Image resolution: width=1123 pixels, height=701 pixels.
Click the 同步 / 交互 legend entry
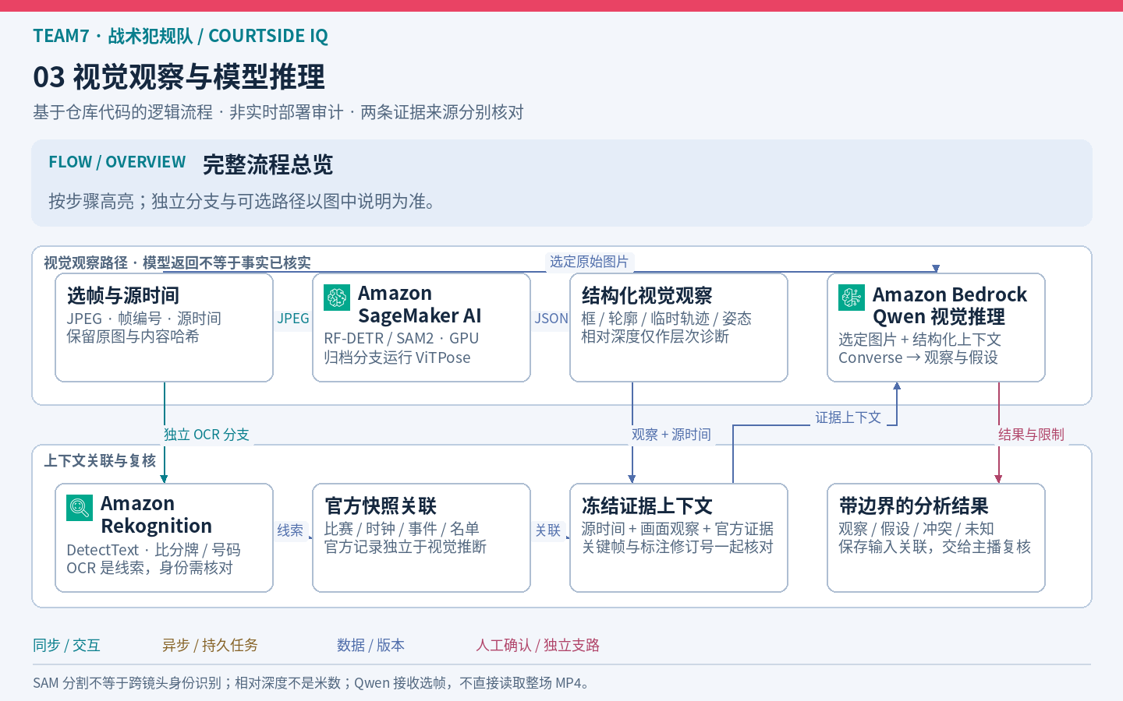(66, 645)
